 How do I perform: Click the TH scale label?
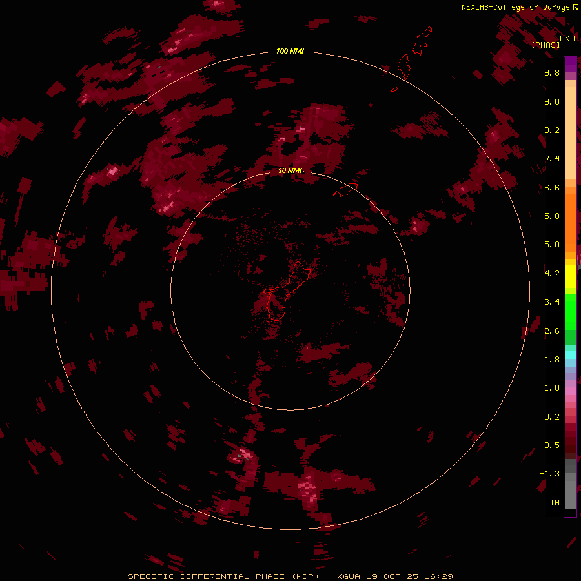click(555, 503)
